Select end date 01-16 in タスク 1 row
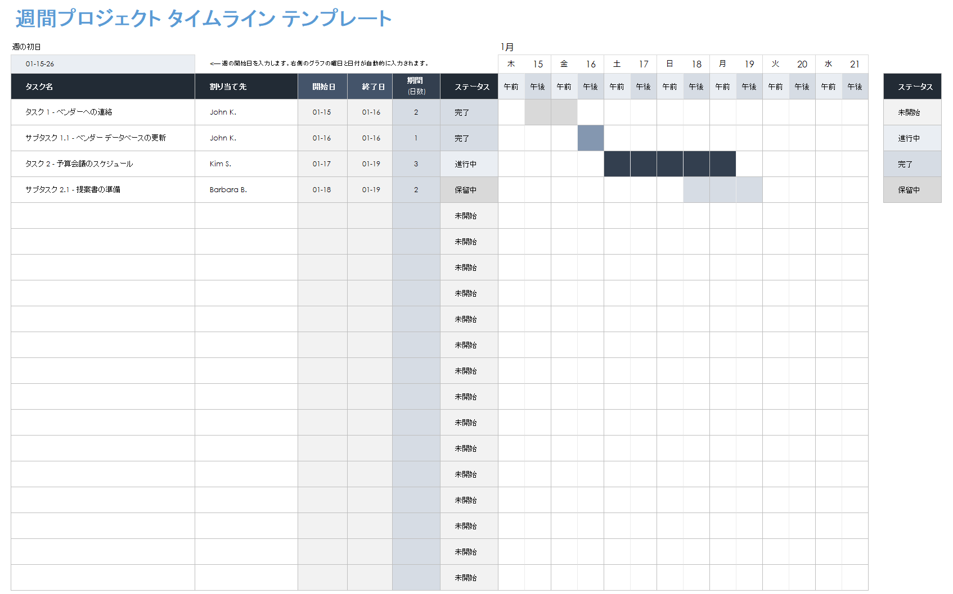Image resolution: width=953 pixels, height=594 pixels. (370, 112)
